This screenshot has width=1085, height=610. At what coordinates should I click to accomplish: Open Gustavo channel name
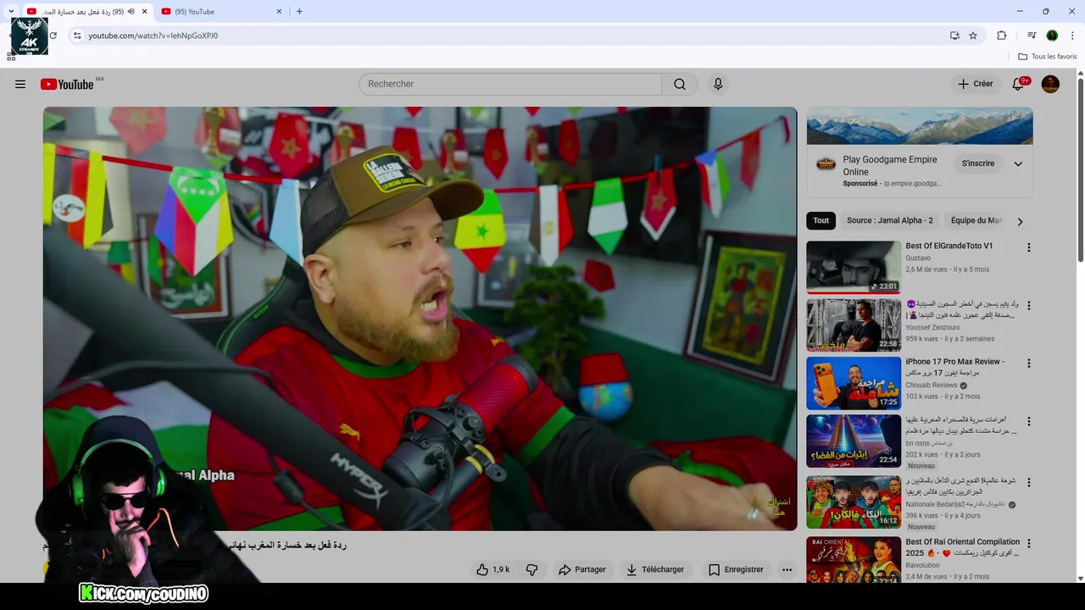(x=918, y=258)
